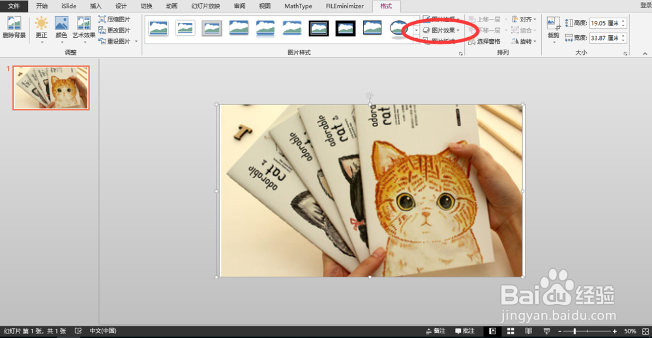This screenshot has height=338, width=652.
Task: Apply the third gray metal frame style
Action: click(212, 28)
